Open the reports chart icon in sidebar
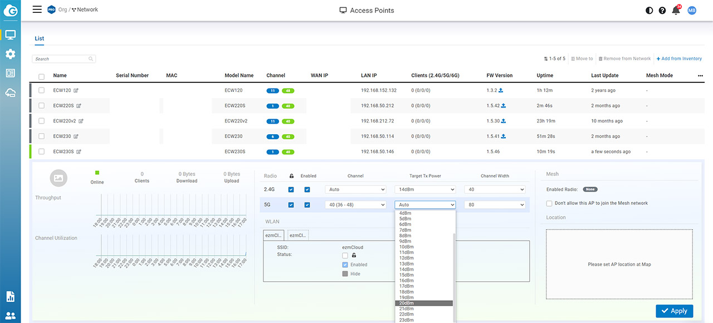The width and height of the screenshot is (713, 323). (x=10, y=296)
